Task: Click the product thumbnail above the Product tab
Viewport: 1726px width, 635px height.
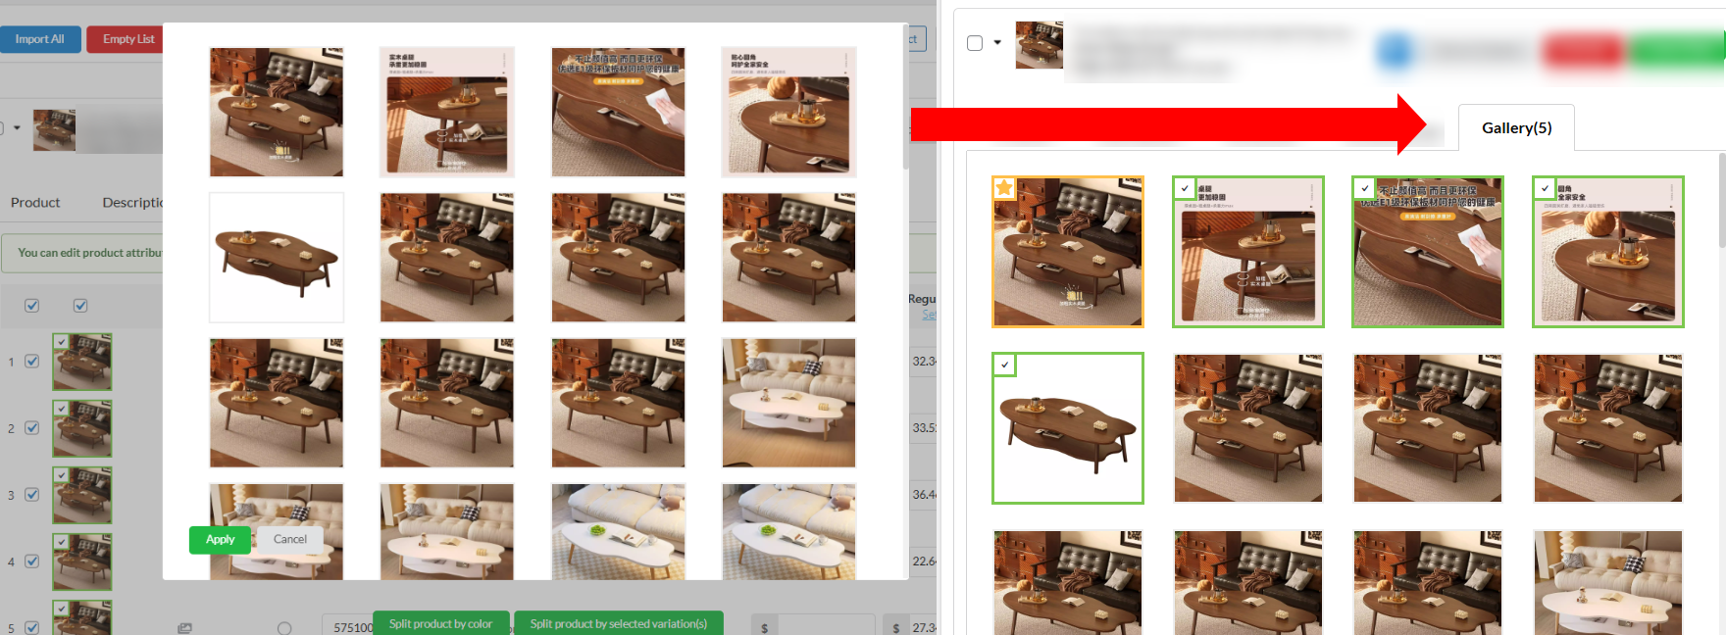Action: pyautogui.click(x=54, y=129)
